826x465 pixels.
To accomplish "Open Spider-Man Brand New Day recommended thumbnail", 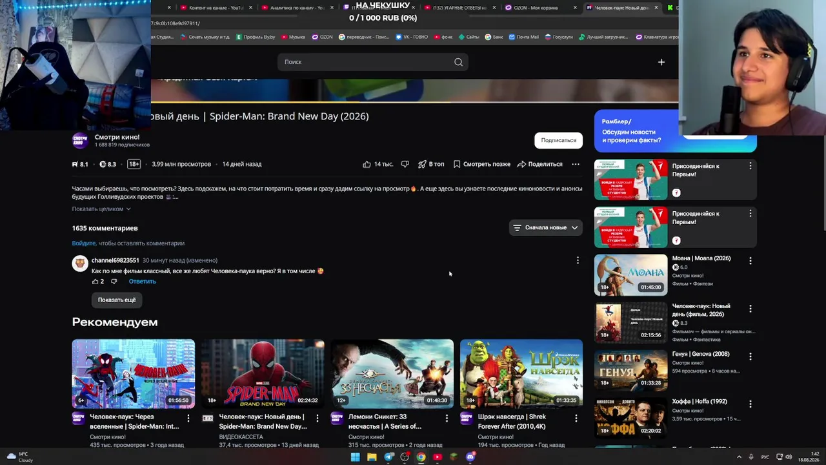I will (263, 374).
